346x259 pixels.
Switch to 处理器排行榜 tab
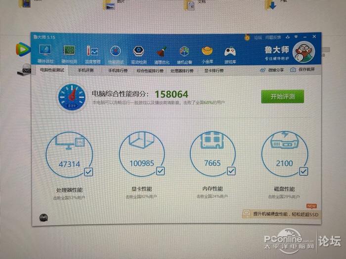[182, 71]
